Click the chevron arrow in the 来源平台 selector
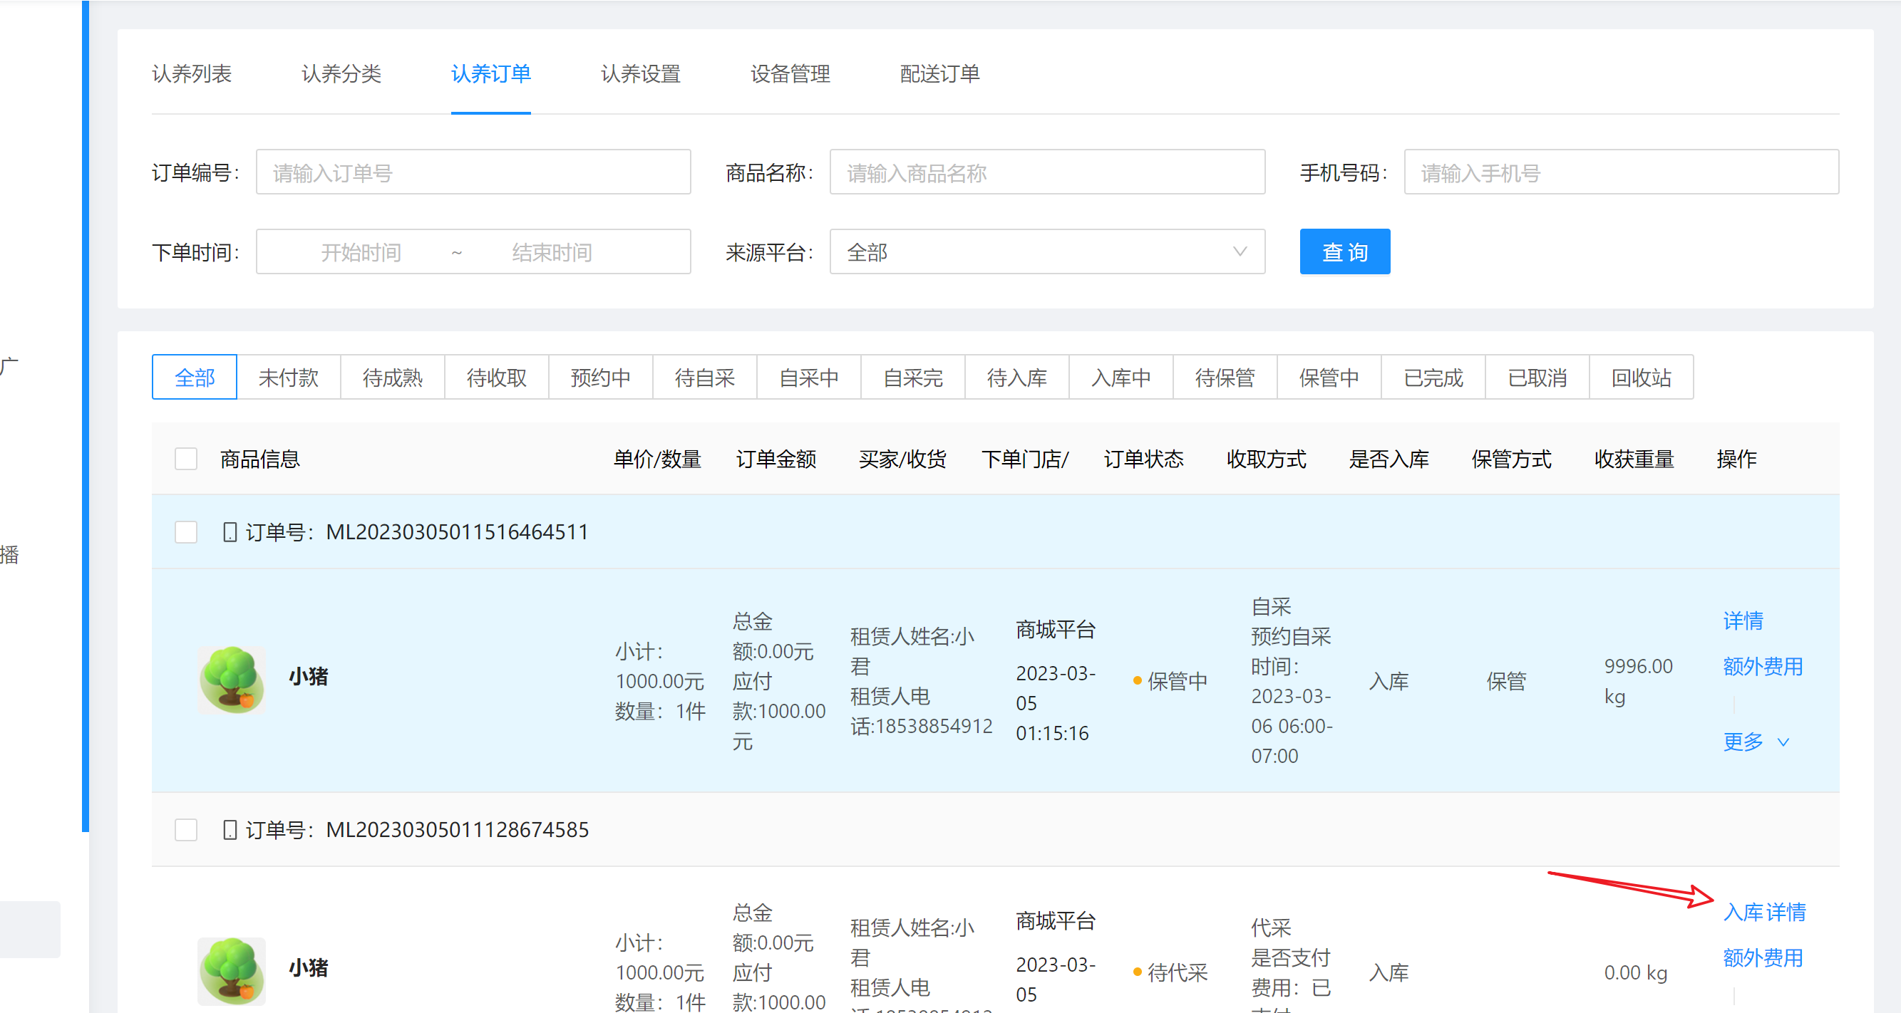Viewport: 1901px width, 1013px height. pos(1240,252)
